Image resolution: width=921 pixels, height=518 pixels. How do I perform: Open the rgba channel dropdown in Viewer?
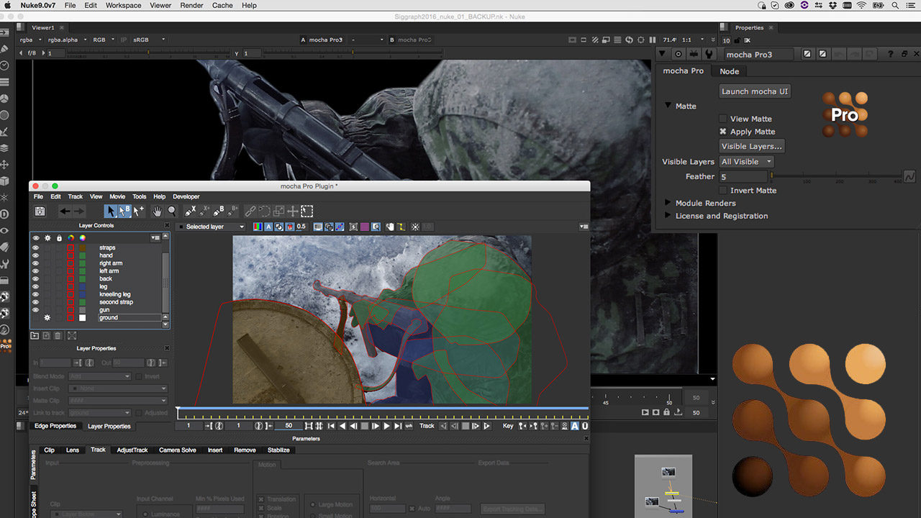click(x=30, y=40)
